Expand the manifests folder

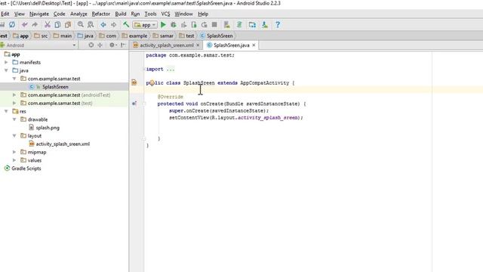pos(6,62)
